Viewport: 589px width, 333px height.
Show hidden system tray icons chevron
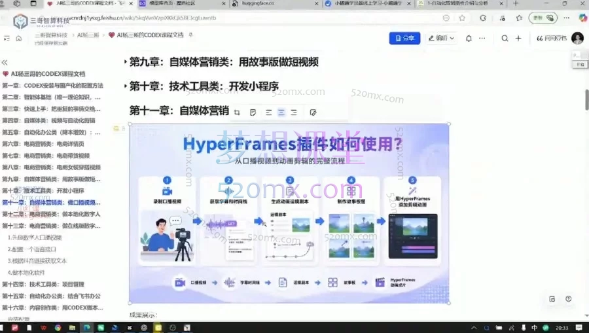(474, 328)
